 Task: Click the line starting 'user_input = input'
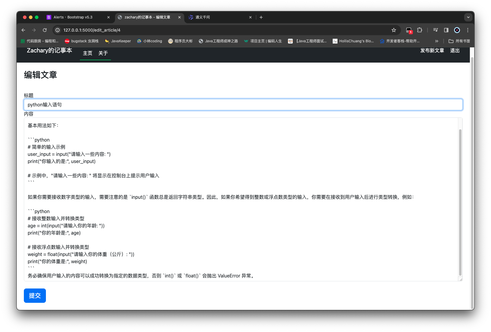pos(69,154)
